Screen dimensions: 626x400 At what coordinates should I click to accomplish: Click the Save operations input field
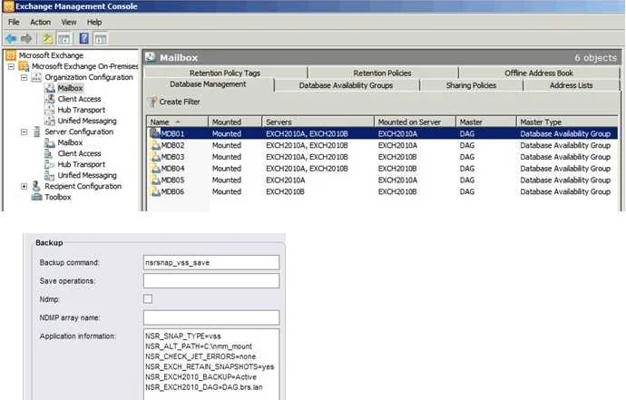tap(211, 281)
